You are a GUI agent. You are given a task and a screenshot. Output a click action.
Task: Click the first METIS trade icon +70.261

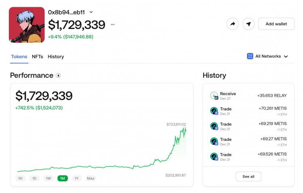[x=214, y=111]
